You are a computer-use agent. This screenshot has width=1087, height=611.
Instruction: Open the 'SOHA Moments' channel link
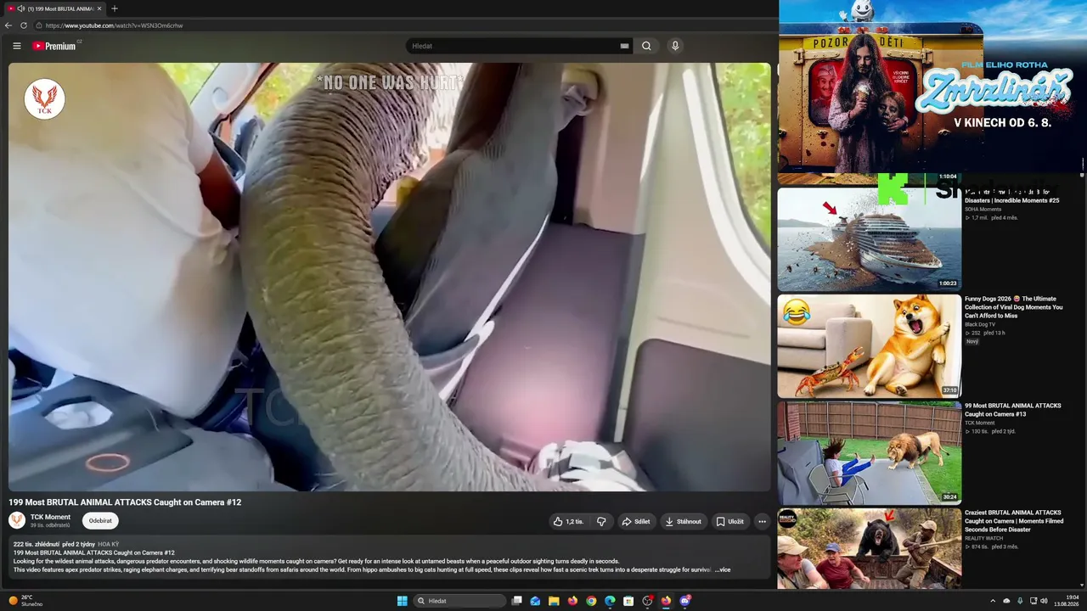[983, 209]
